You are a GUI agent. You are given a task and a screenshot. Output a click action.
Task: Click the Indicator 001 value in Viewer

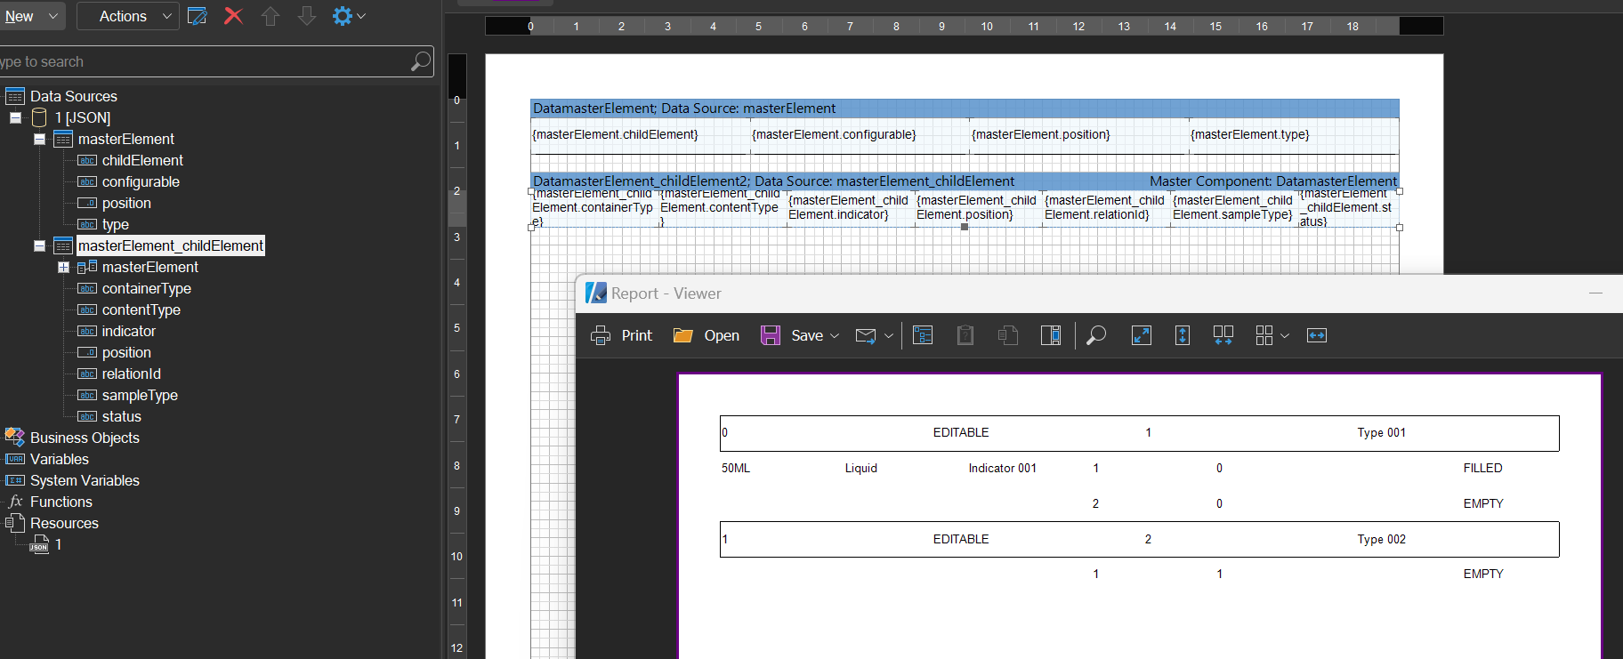(x=1003, y=468)
